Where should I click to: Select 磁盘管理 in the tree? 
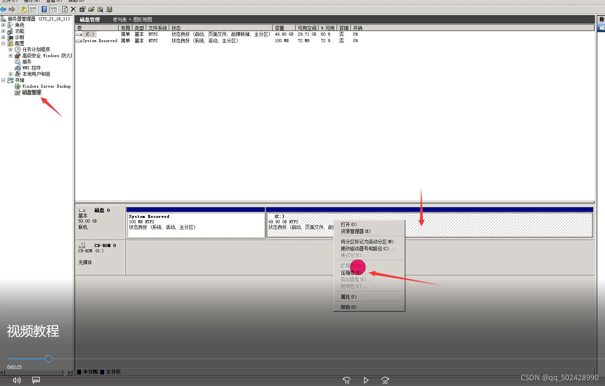click(31, 92)
